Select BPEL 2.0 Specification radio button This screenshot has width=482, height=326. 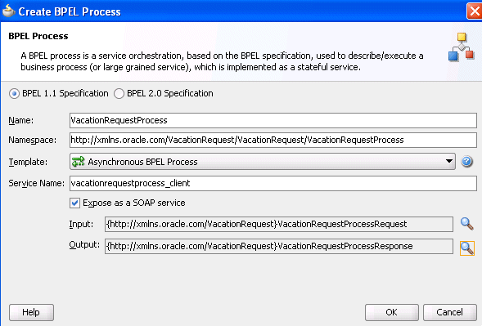tap(119, 93)
